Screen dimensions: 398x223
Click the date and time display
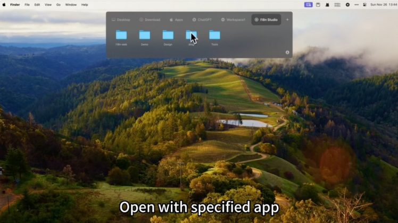[x=383, y=4]
